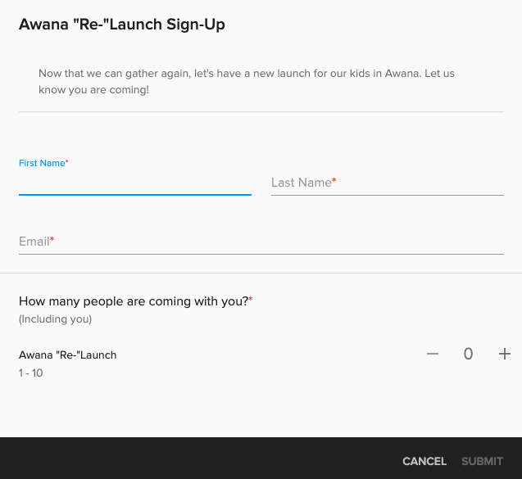Select the Email input field
The height and width of the screenshot is (479, 522).
261,242
